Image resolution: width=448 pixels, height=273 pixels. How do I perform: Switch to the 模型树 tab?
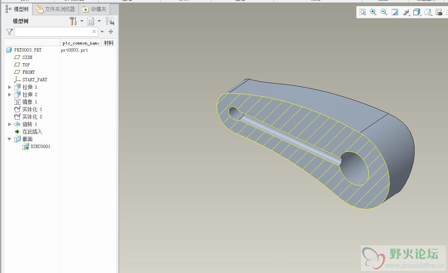click(x=17, y=9)
